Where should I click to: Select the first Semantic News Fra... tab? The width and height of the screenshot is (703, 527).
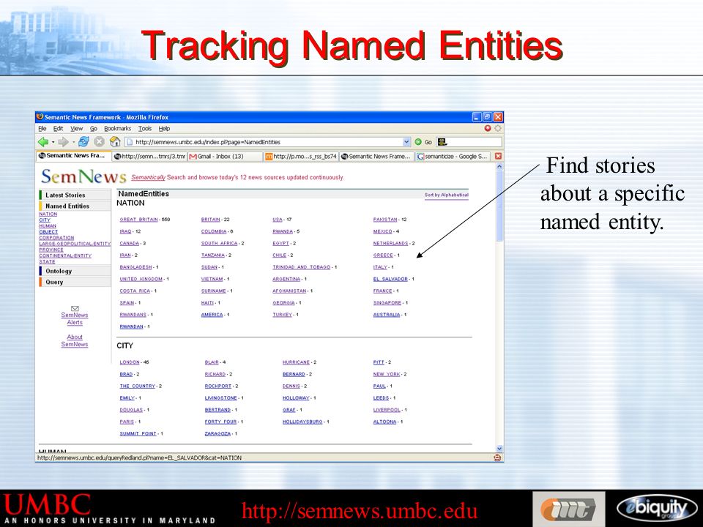(x=73, y=156)
